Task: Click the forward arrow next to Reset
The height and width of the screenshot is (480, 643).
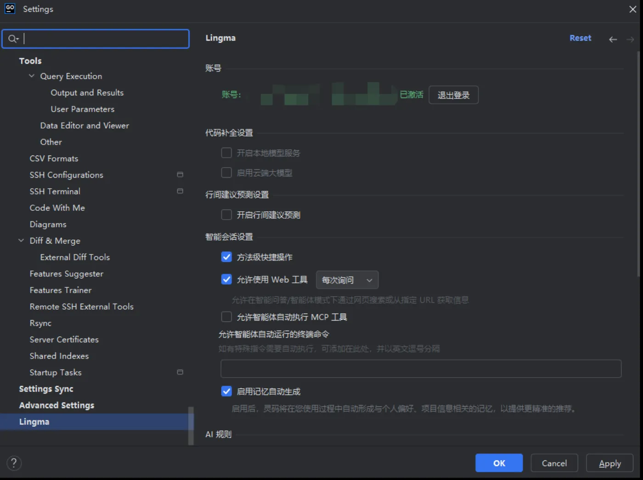Action: tap(630, 40)
